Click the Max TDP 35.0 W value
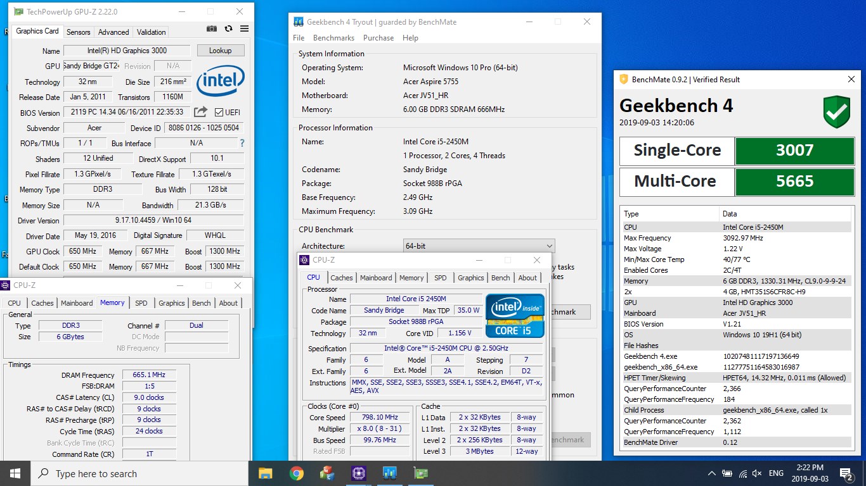Viewport: 866px width, 486px height. [x=469, y=311]
